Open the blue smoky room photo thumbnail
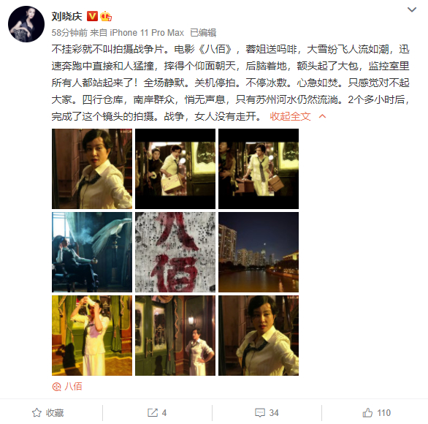 click(92, 252)
